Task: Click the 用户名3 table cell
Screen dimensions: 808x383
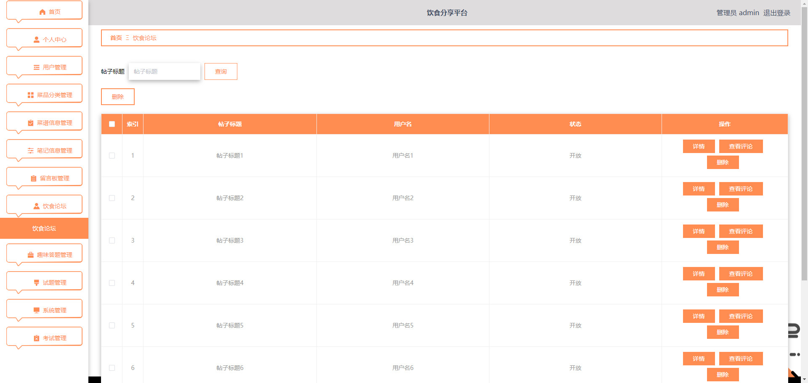Action: coord(403,240)
